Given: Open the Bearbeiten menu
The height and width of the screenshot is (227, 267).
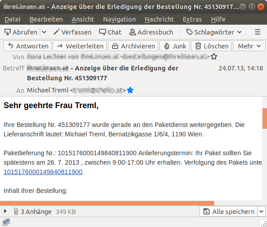Looking at the screenshot, I should [46, 19].
